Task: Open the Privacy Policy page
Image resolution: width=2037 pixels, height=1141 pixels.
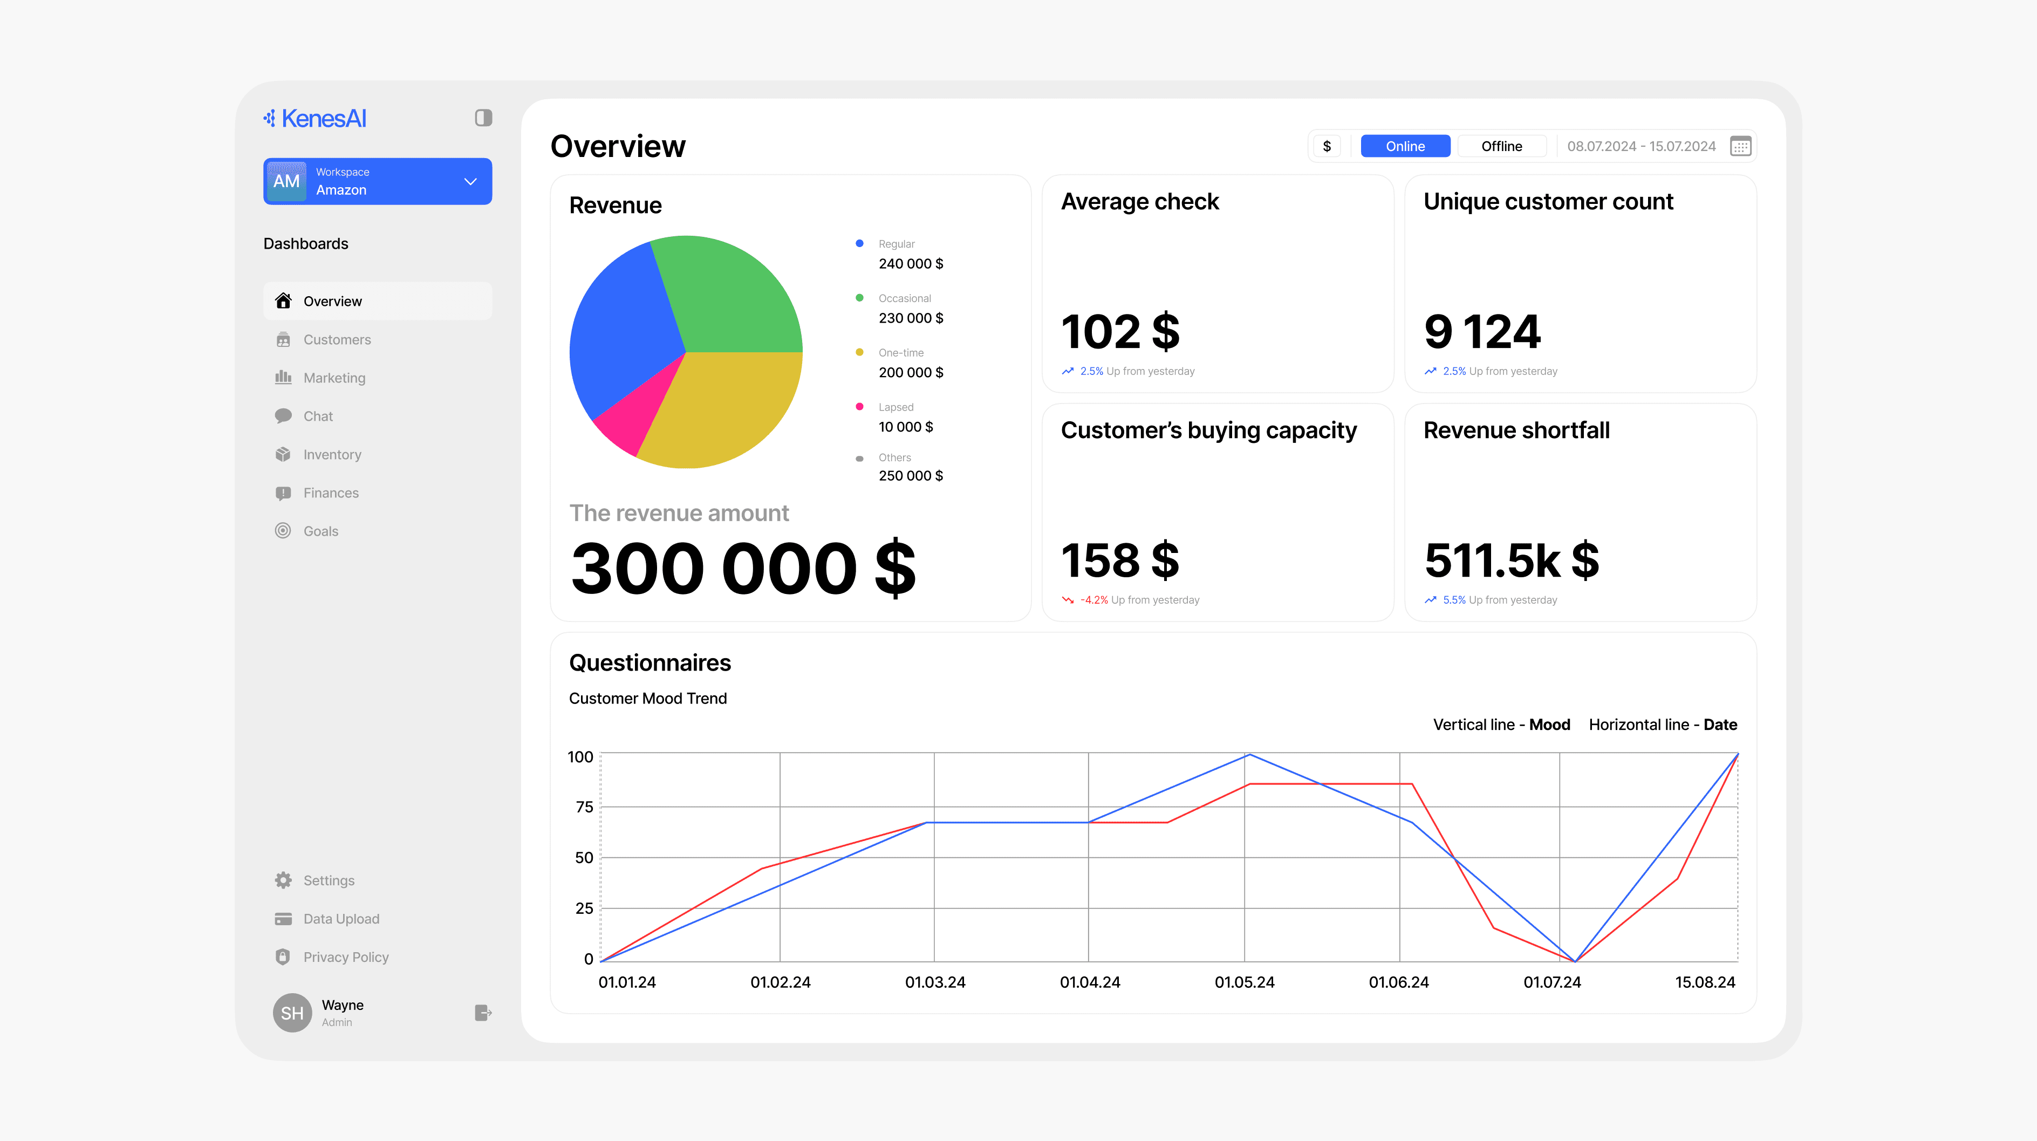Action: (x=377, y=956)
